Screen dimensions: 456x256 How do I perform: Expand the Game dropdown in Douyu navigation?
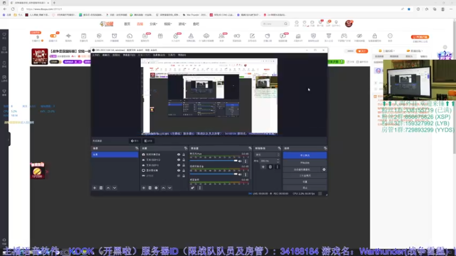182,24
